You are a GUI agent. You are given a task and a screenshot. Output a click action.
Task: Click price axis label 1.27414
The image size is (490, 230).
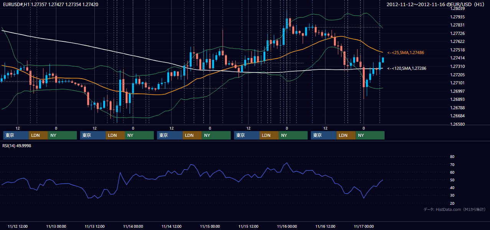click(x=458, y=58)
